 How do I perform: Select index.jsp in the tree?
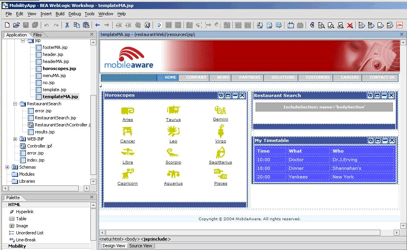click(36, 160)
